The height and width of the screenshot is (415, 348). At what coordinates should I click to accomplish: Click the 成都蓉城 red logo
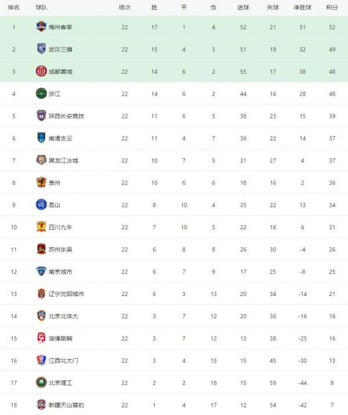coord(41,71)
